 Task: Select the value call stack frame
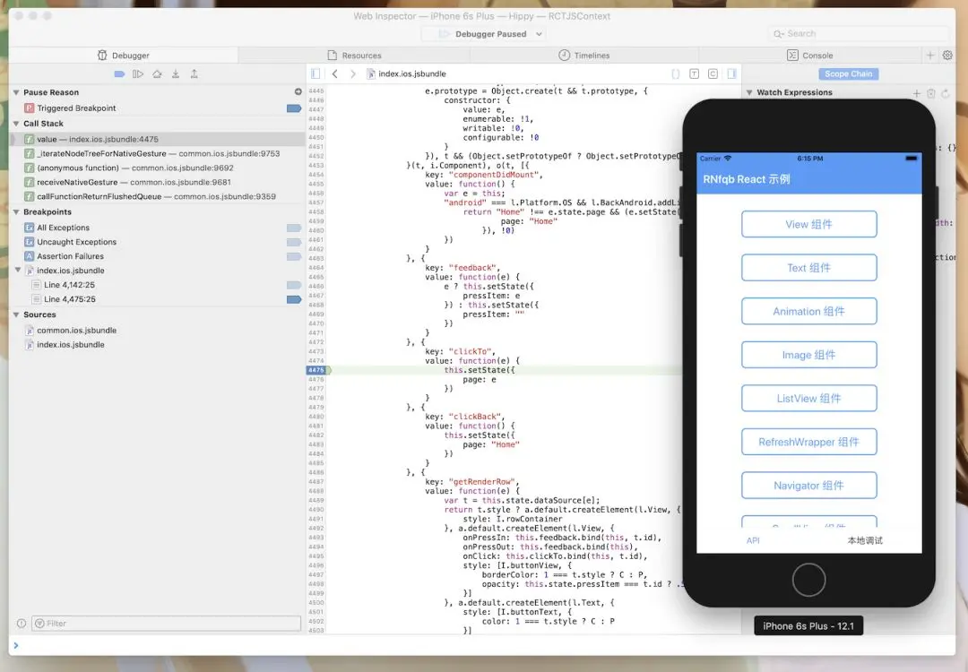tap(158, 140)
